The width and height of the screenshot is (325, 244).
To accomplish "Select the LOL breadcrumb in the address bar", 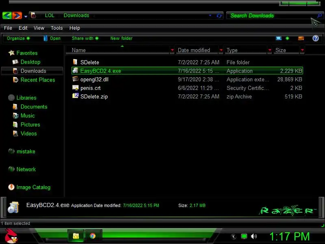I will 50,15.
